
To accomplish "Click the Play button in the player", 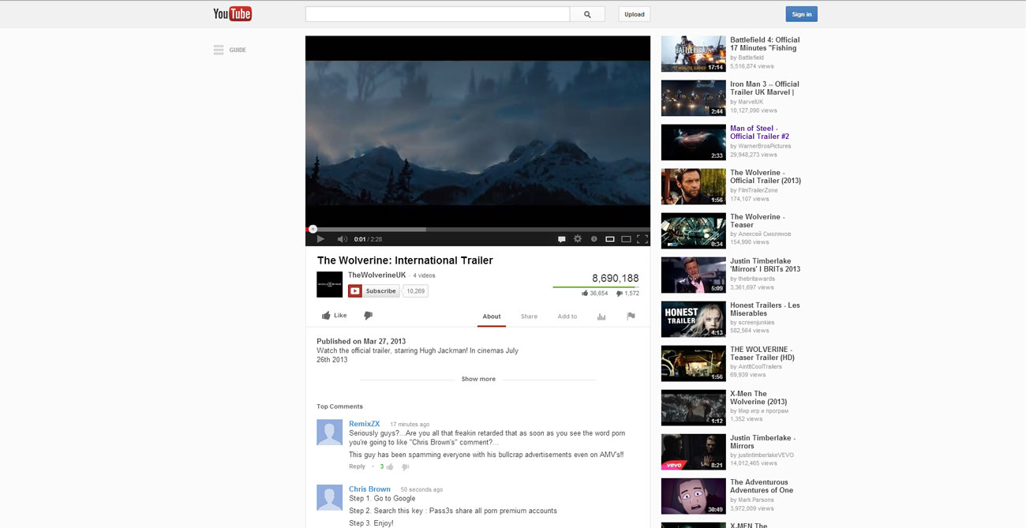I will [320, 239].
